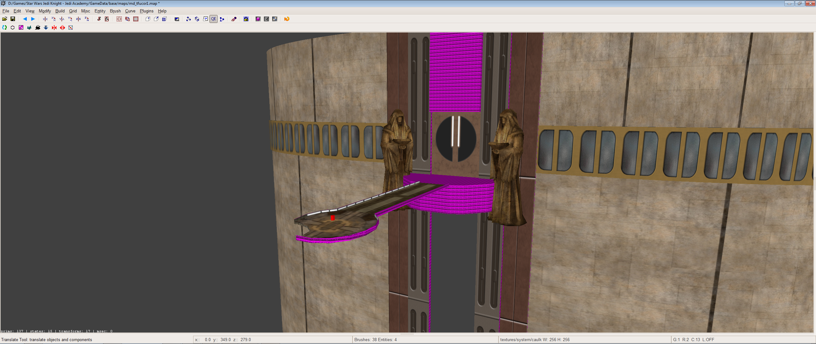Save the map with the floppy disk icon
This screenshot has height=344, width=816.
13,19
